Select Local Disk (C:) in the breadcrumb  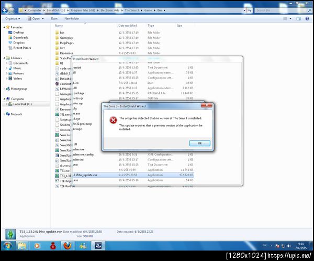coord(56,10)
